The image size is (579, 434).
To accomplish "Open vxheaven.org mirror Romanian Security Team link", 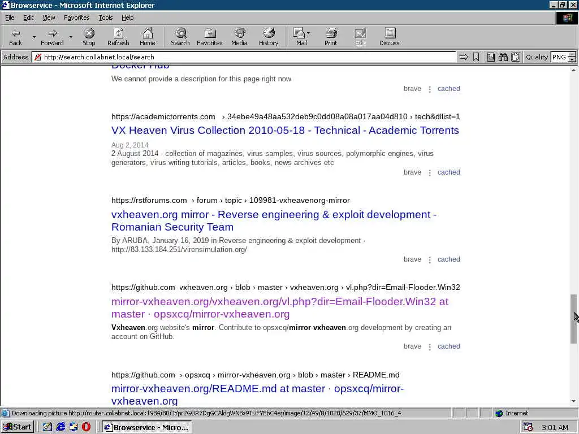I will point(274,221).
